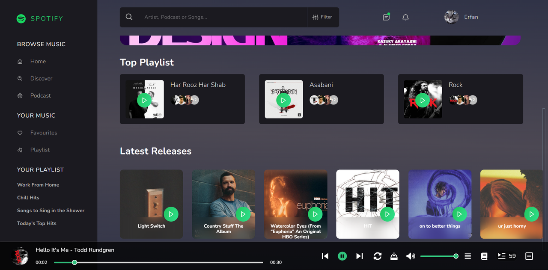Click the Har Rooz Har Shab title
The image size is (548, 270).
[x=198, y=85]
